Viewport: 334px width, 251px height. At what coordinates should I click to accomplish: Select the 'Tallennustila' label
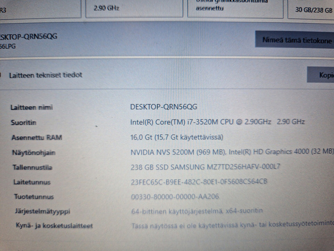(32, 167)
